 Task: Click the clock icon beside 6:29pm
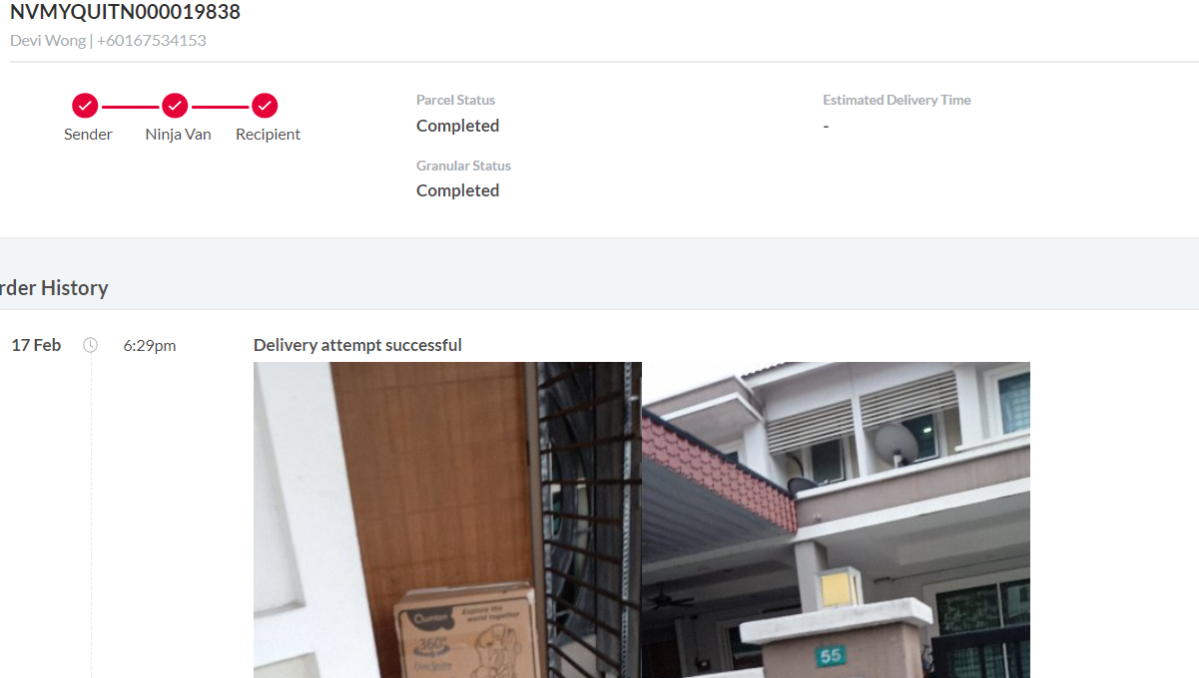click(91, 345)
